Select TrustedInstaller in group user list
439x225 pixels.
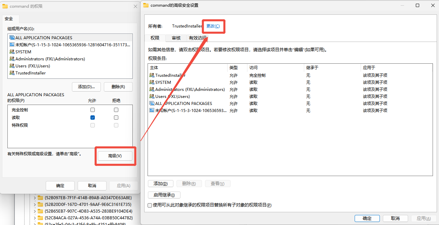coord(70,73)
